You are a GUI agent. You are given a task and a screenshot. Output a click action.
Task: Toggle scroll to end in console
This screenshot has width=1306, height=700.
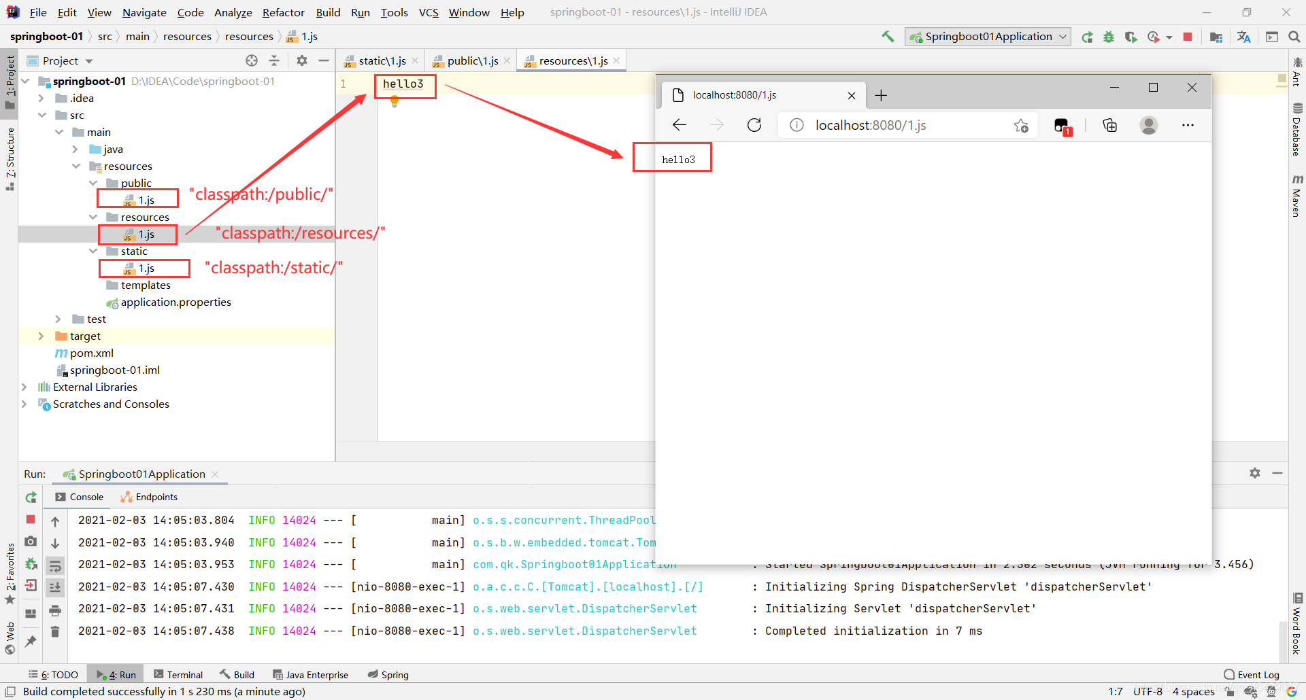point(55,587)
